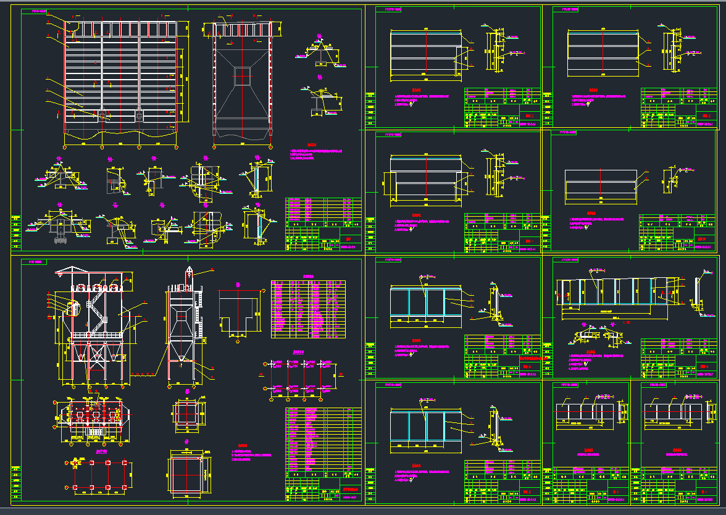The image size is (726, 515).
Task: Select the side elevation with pointed chimney top
Action: point(188,327)
